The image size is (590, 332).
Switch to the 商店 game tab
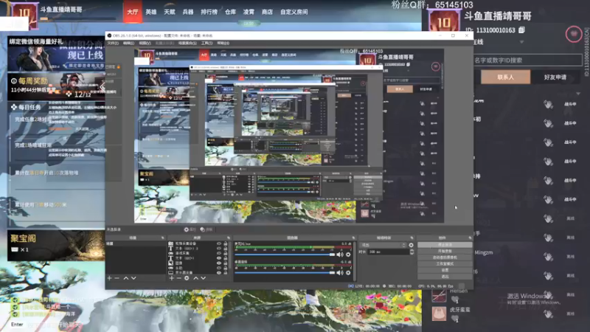pyautogui.click(x=267, y=12)
